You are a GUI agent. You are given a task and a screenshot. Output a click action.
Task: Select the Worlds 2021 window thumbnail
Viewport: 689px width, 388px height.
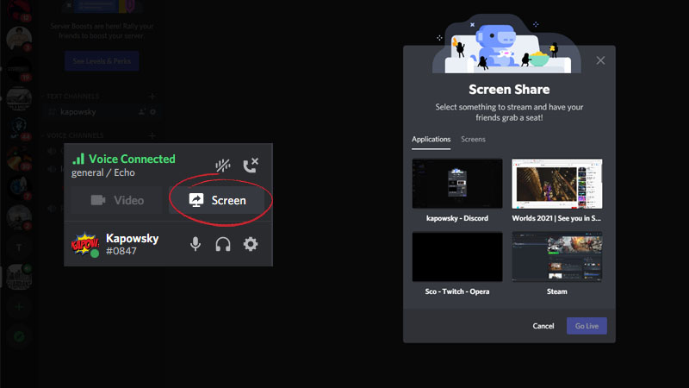tap(556, 184)
